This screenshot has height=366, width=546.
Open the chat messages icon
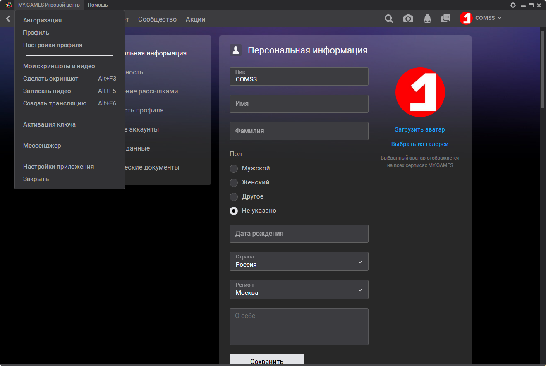pos(445,19)
